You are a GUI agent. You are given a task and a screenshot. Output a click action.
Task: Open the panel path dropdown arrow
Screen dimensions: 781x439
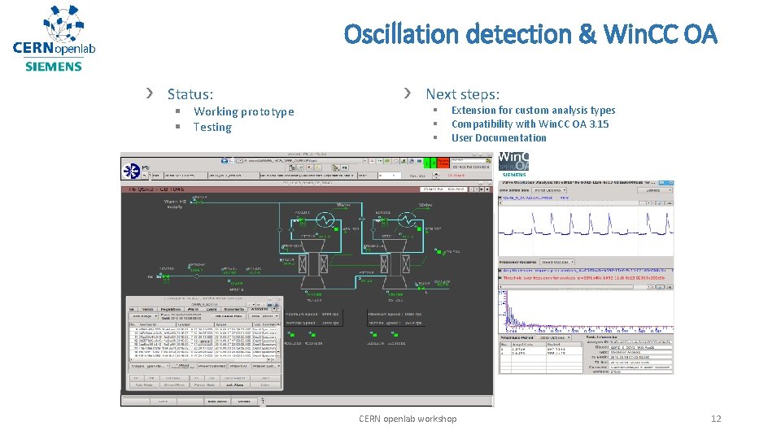click(364, 161)
